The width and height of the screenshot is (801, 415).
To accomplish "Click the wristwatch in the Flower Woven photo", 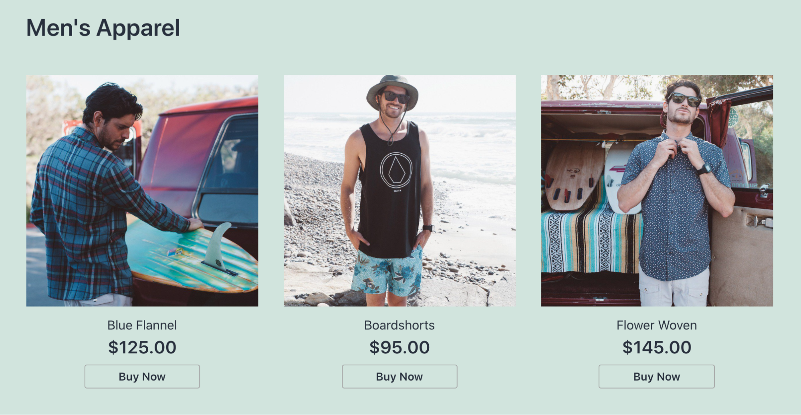I will (704, 169).
